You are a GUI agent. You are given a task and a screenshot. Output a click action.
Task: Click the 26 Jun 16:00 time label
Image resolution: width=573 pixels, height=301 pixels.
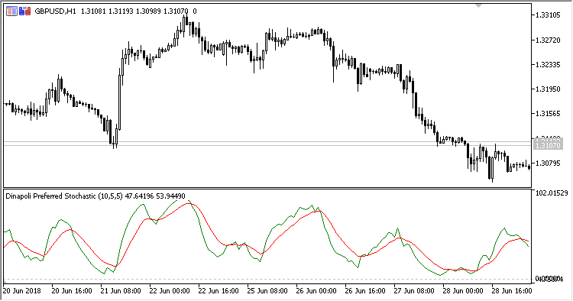[x=365, y=291]
